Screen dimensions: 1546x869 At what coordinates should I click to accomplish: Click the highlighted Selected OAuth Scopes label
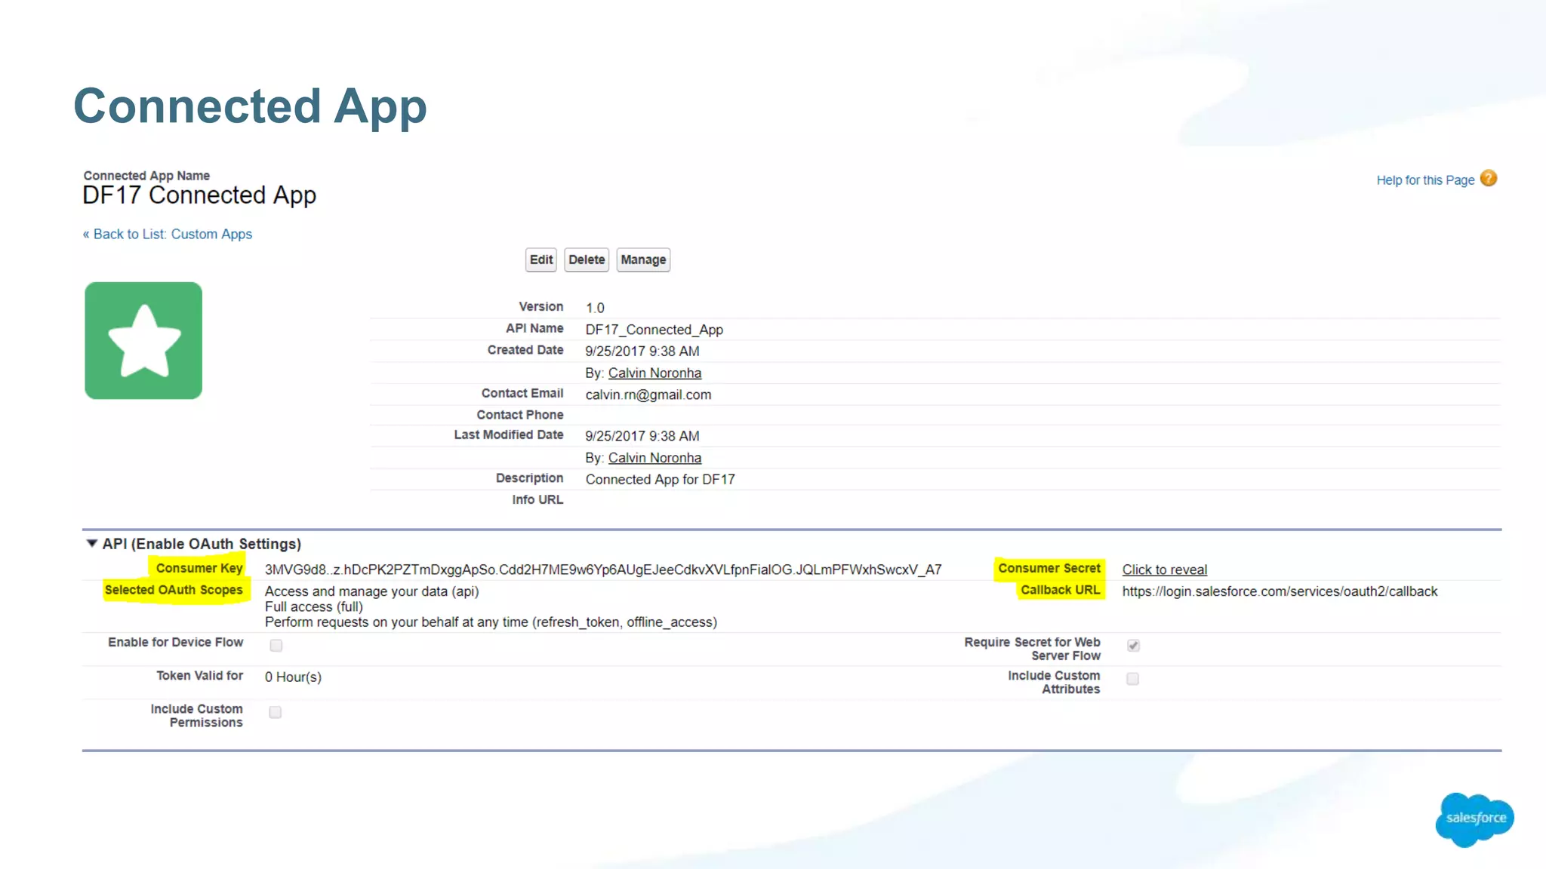tap(174, 590)
